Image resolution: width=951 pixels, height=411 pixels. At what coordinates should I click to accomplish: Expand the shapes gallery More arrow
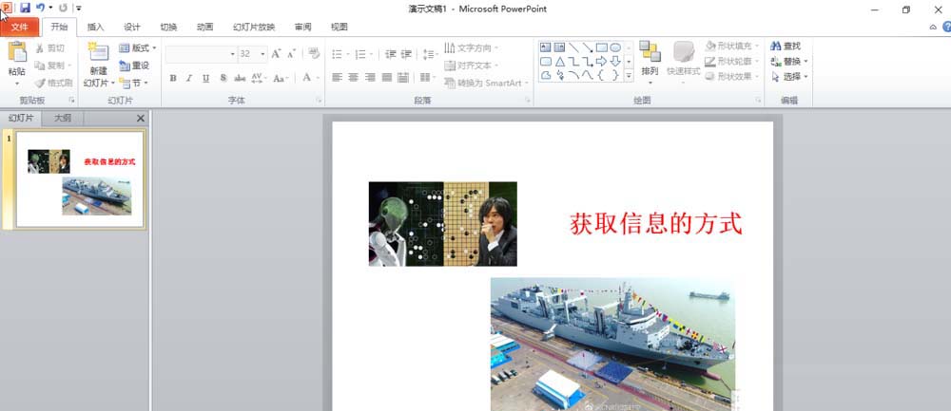point(629,76)
